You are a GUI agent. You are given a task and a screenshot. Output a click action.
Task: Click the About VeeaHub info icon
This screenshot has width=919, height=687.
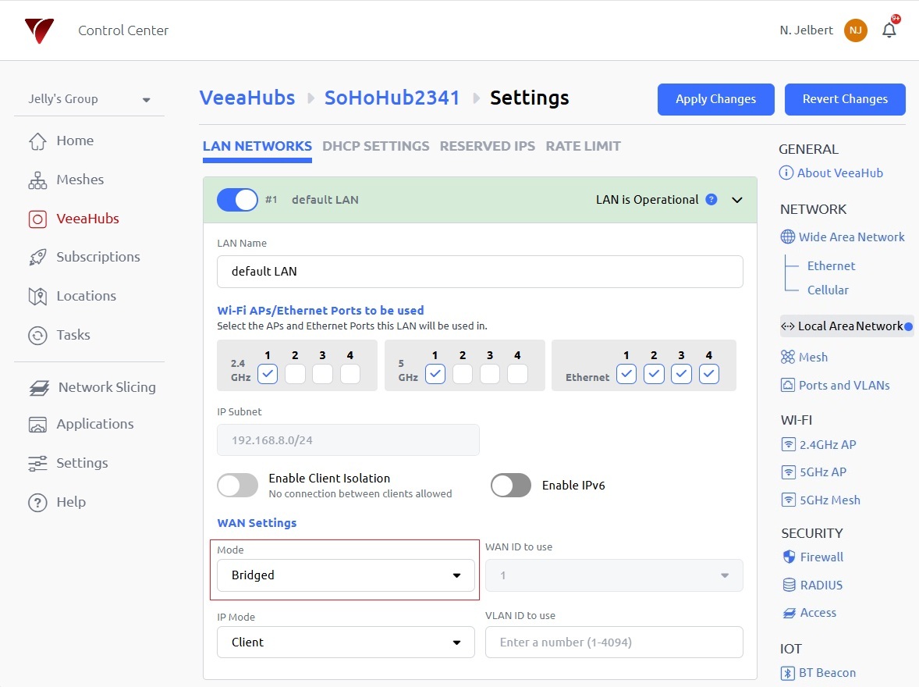[786, 173]
